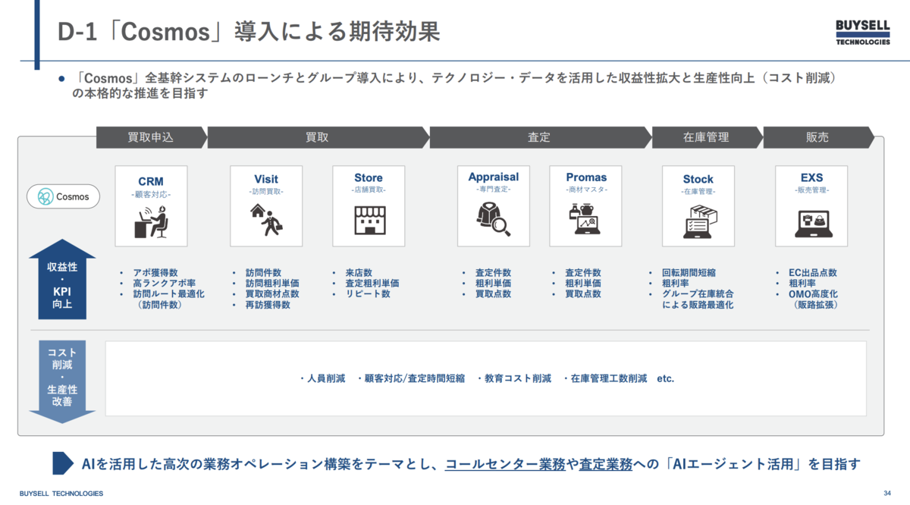Click the Appraisal jacket-with-magnifier icon
Image resolution: width=910 pixels, height=505 pixels.
pos(493,218)
